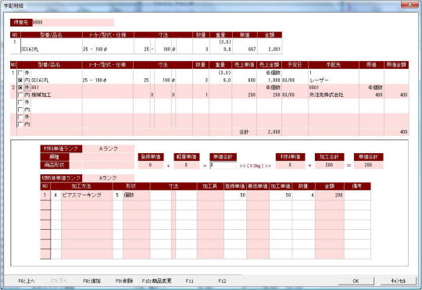422x290 pixels.
Task: Uncheck the 外 checkbox for item 001
Action: 20,88
